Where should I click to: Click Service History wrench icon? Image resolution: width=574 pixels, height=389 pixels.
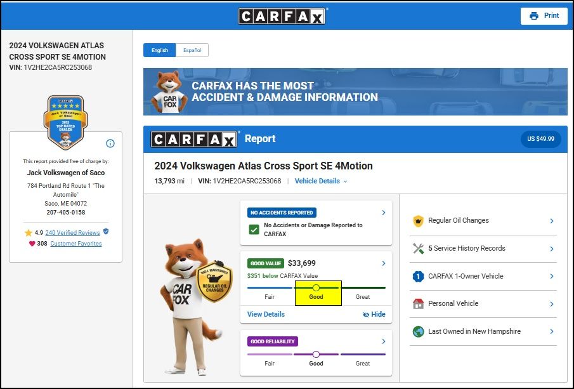[419, 249]
